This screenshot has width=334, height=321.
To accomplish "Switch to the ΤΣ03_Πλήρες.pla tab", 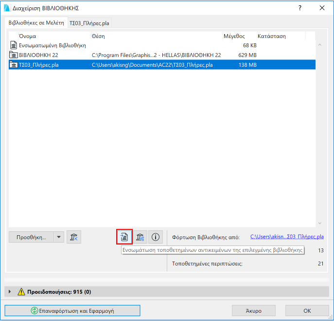I will [89, 23].
